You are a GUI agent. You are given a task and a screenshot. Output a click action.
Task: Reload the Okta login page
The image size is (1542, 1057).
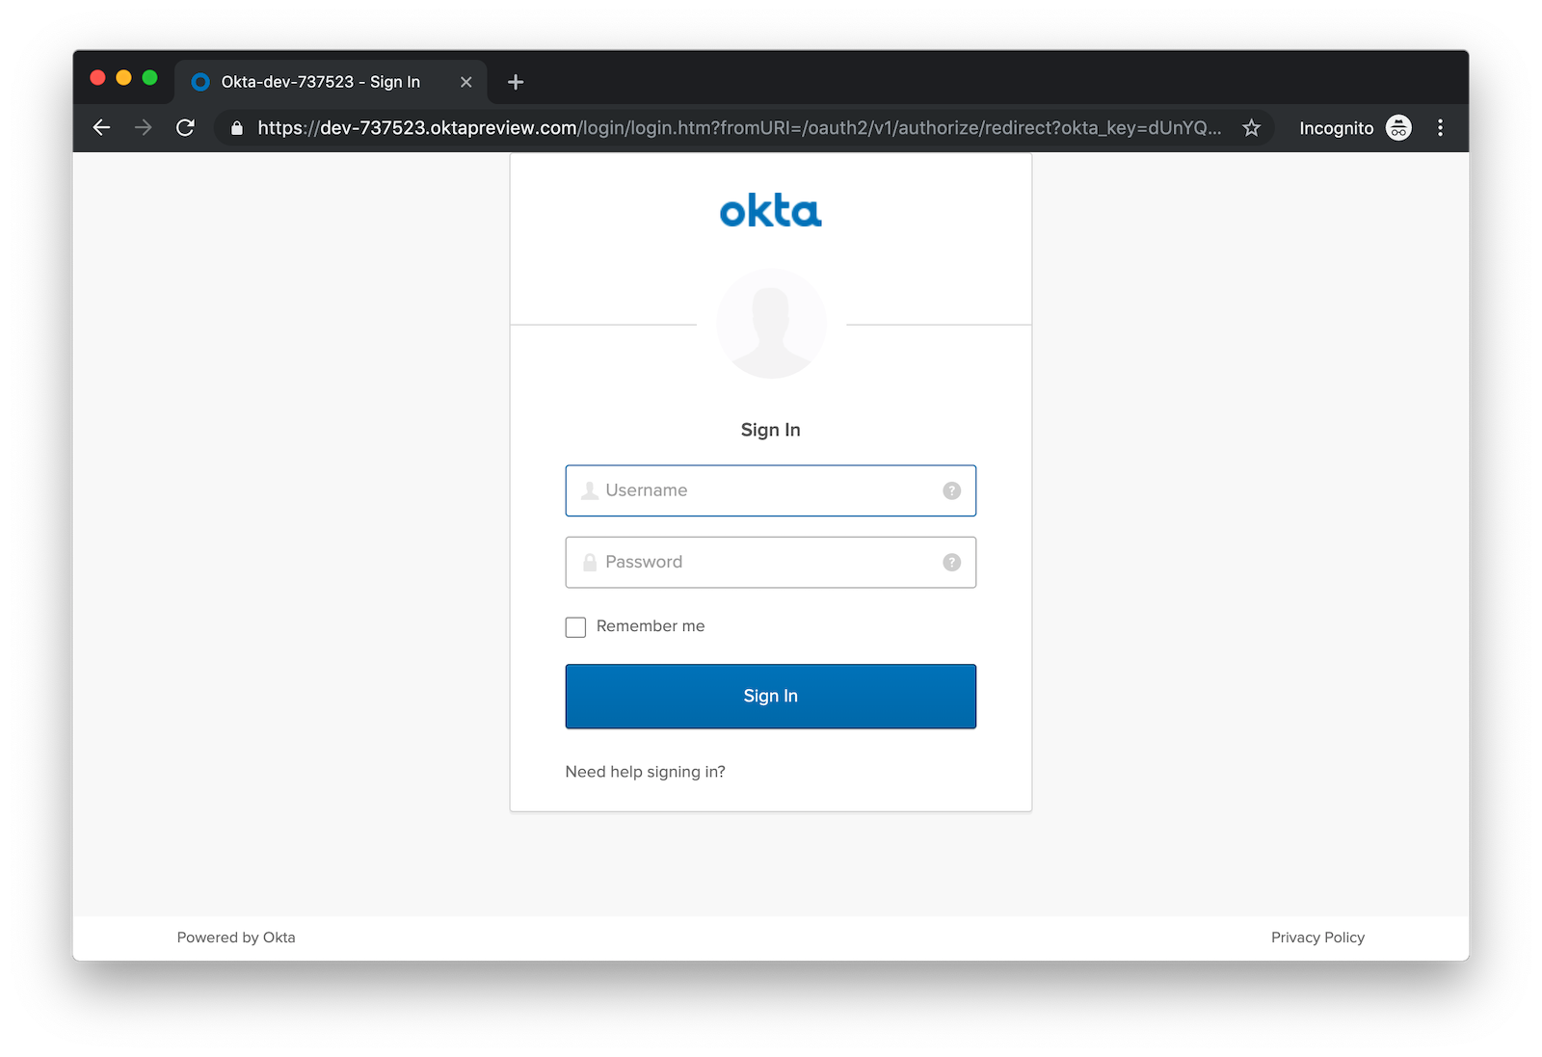click(186, 128)
